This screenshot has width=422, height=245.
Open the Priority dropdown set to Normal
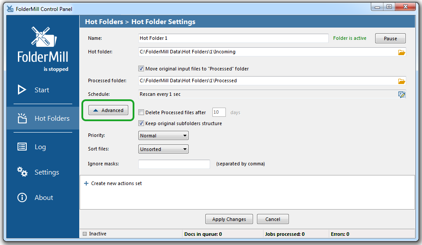tap(163, 136)
